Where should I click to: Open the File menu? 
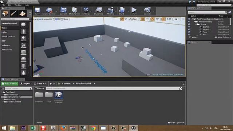pyautogui.click(x=3, y=5)
